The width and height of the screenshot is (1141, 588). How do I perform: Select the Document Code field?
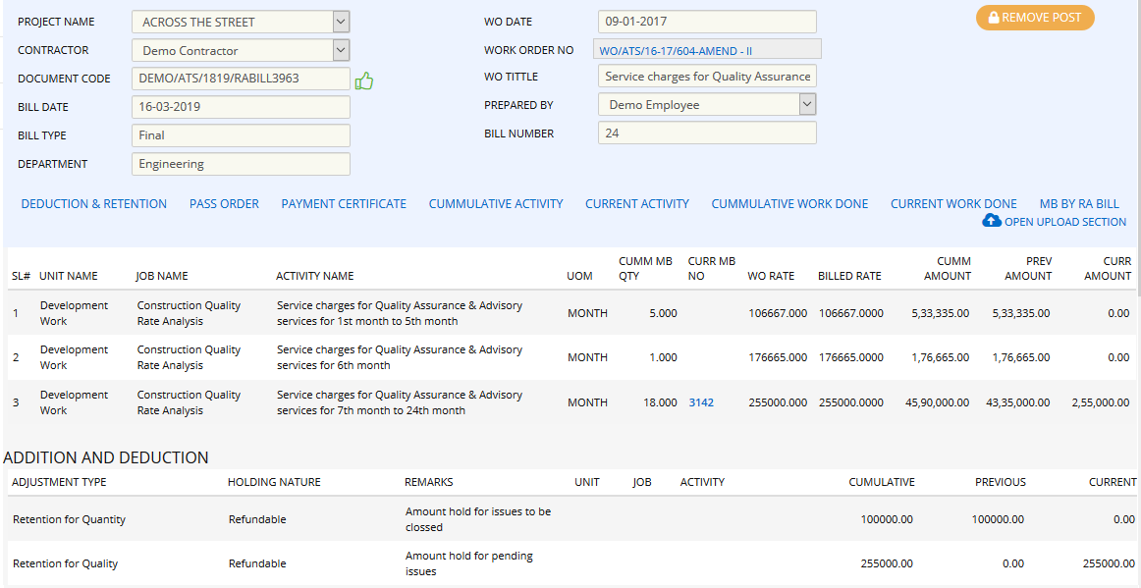coord(241,80)
